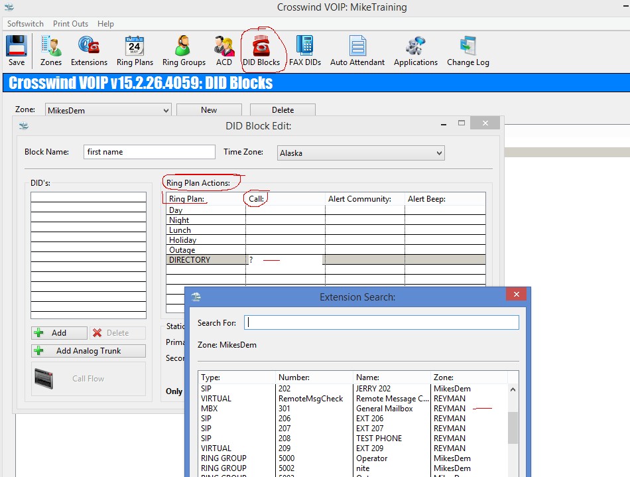Click the New button beside Zone
This screenshot has width=630, height=477.
coord(209,110)
